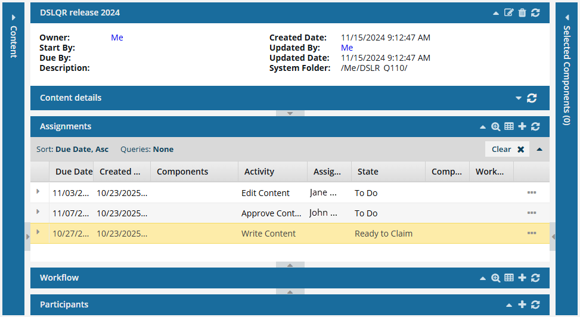The image size is (580, 317).
Task: Delete the DSLQR release 2024 via trash icon
Action: click(522, 13)
